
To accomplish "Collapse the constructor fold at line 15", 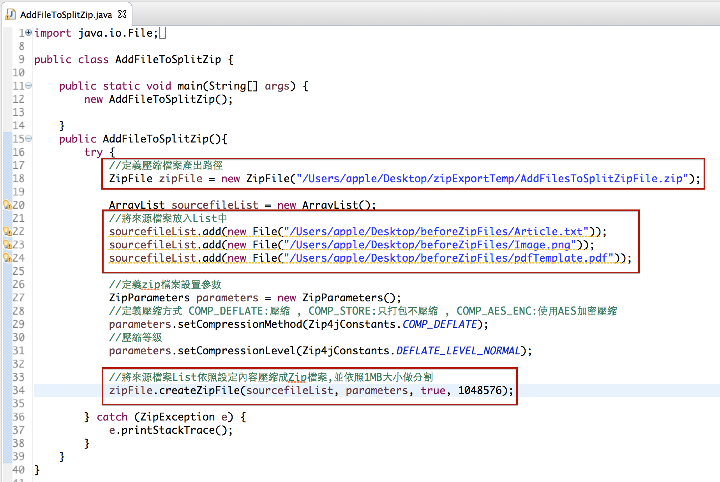I will (x=28, y=139).
